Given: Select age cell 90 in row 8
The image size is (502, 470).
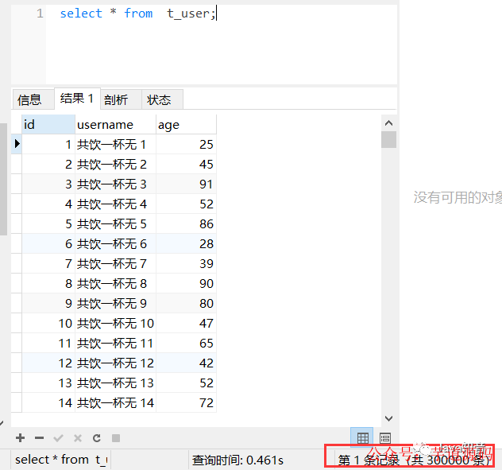Looking at the screenshot, I should pos(186,283).
